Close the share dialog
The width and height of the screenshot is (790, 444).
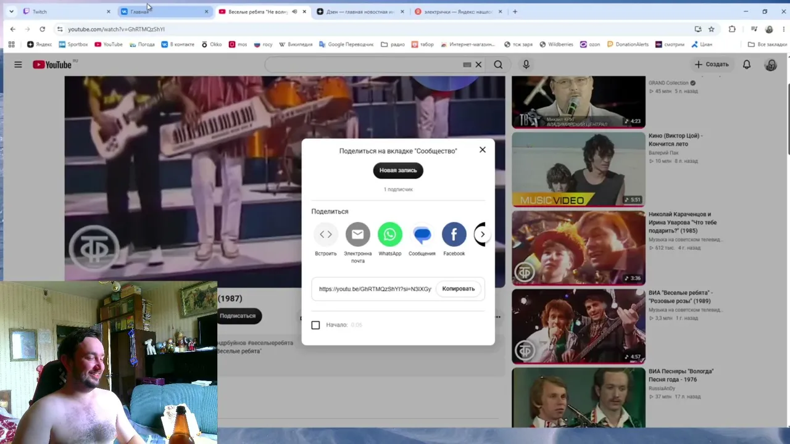[x=483, y=150]
